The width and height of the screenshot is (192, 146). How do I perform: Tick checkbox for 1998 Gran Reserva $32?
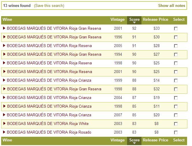(176, 89)
